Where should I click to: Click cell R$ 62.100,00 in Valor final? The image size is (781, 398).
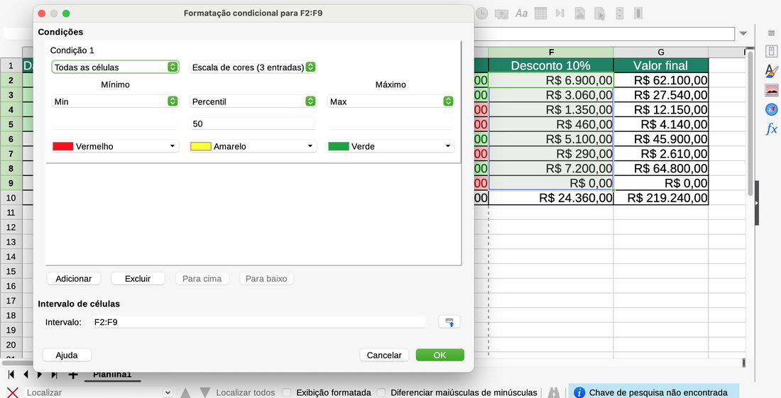[x=661, y=80]
